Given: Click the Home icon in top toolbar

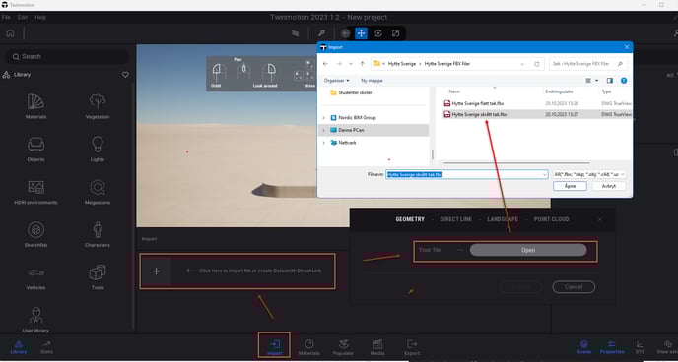Looking at the screenshot, I should click(11, 33).
